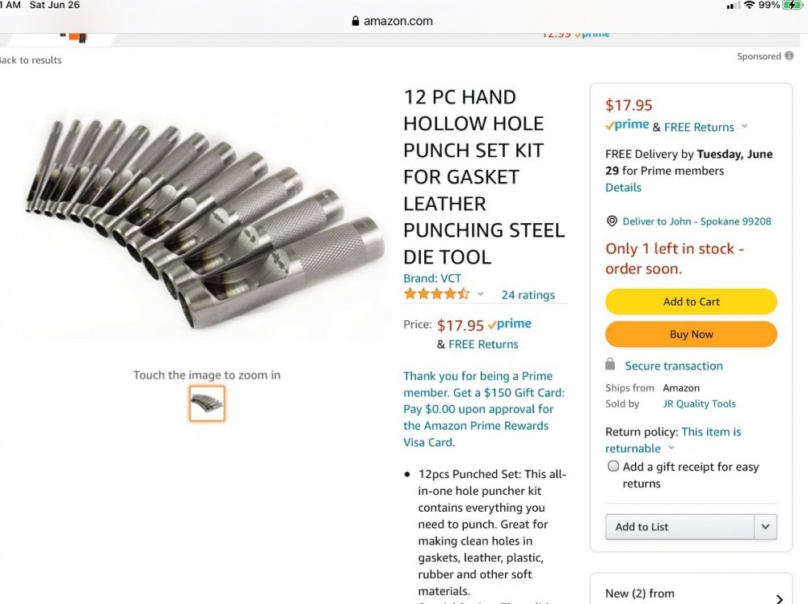
Task: Click the star rating icons
Action: click(436, 294)
